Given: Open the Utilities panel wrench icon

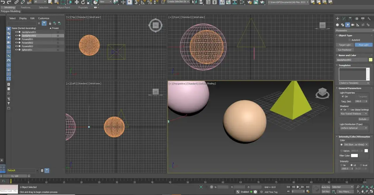Looking at the screenshot, I should pyautogui.click(x=369, y=18).
